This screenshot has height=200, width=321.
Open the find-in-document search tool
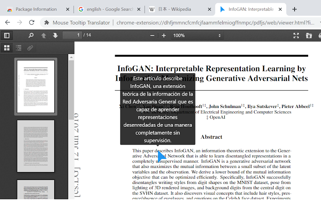pyautogui.click(x=31, y=36)
